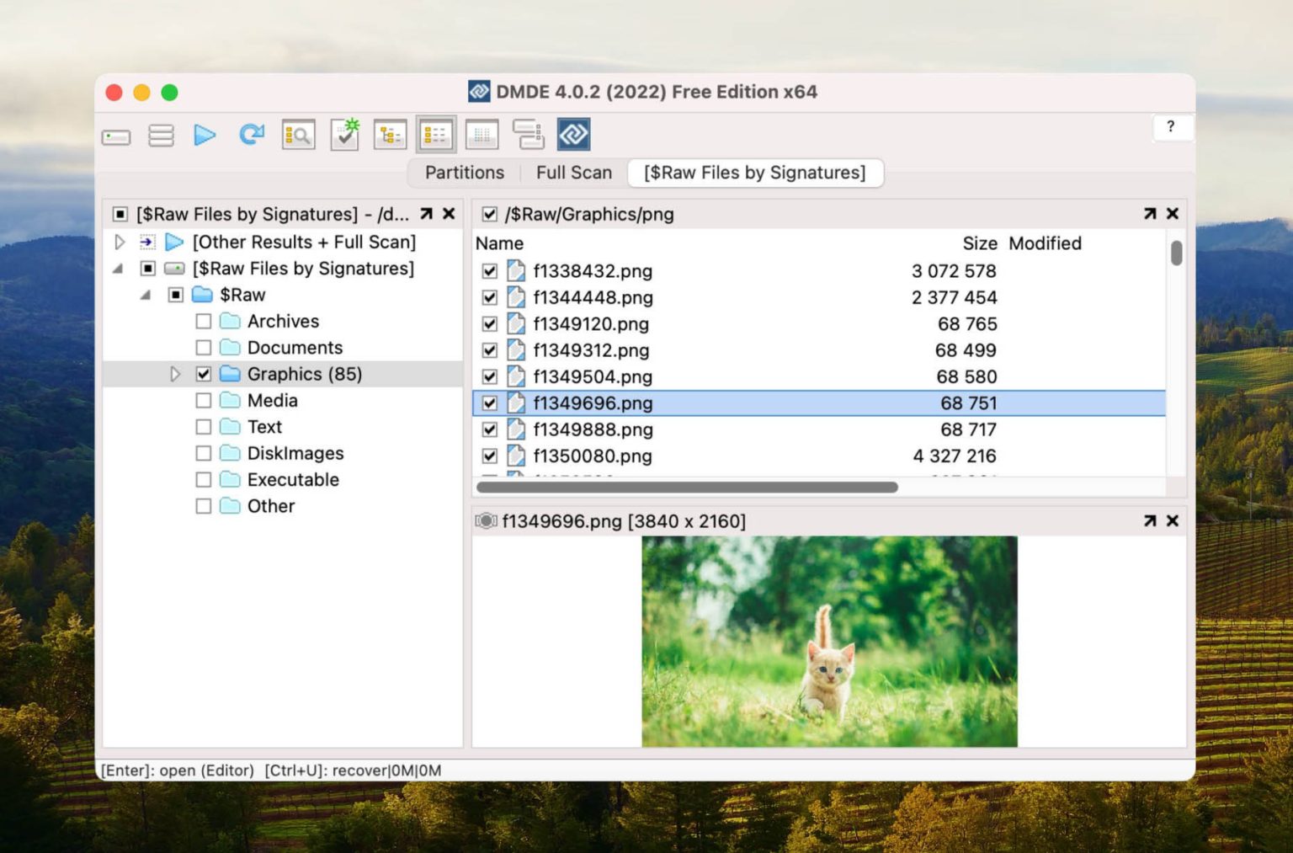Click the DMDE logo toolbar icon
The height and width of the screenshot is (853, 1293).
pos(574,134)
